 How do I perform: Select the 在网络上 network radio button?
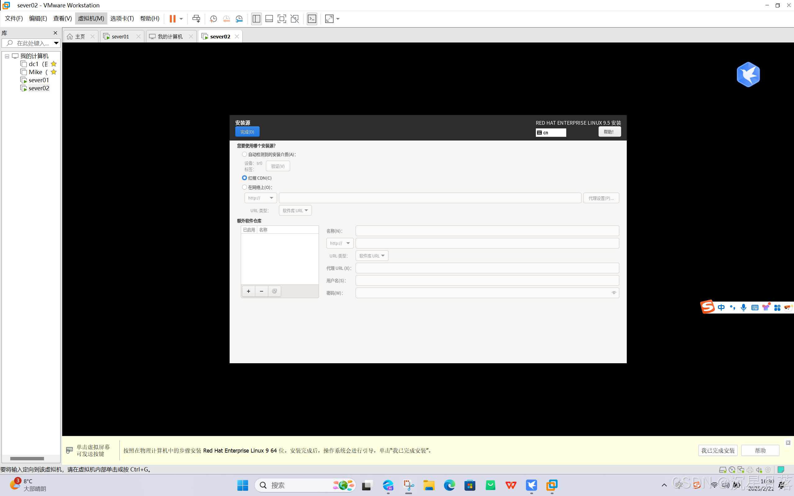[x=244, y=187]
